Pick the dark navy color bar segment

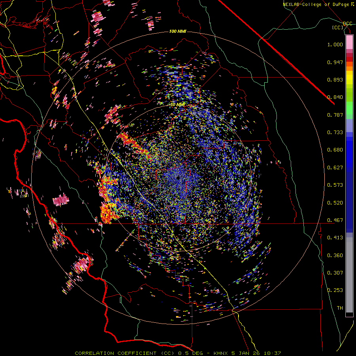(349, 202)
